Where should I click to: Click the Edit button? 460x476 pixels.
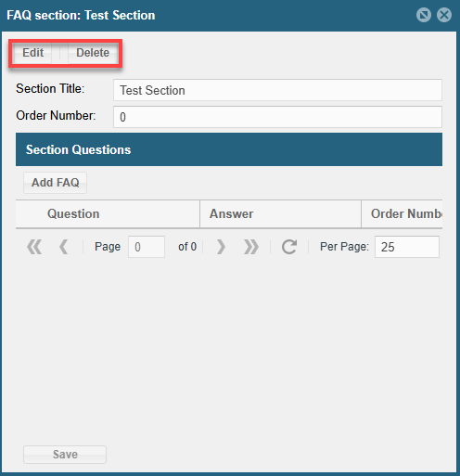tap(32, 53)
